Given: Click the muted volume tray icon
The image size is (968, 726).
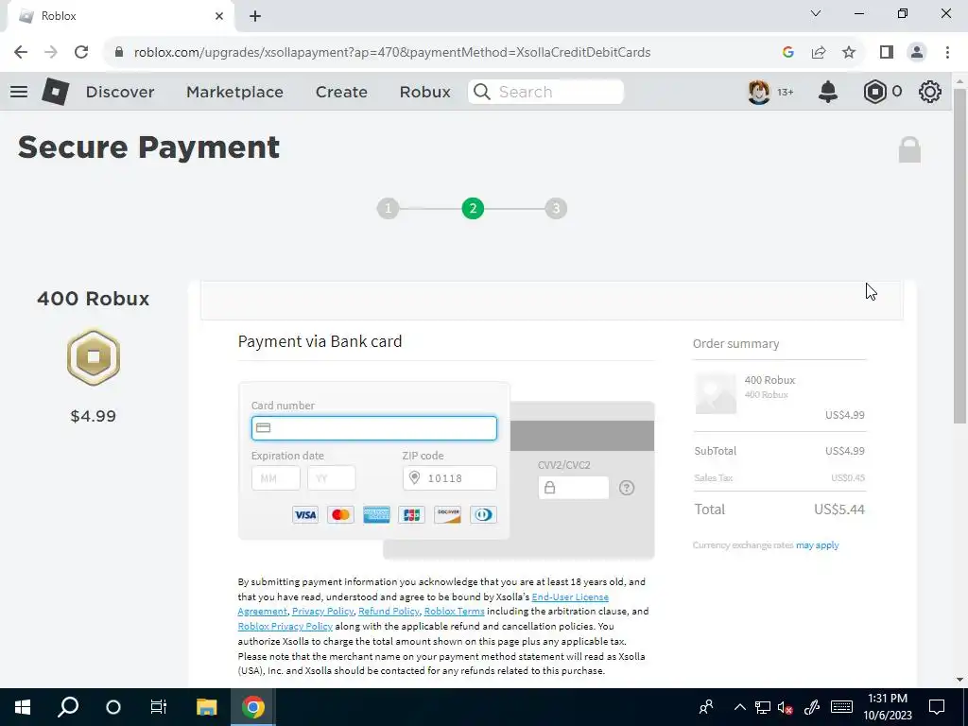Looking at the screenshot, I should (786, 707).
